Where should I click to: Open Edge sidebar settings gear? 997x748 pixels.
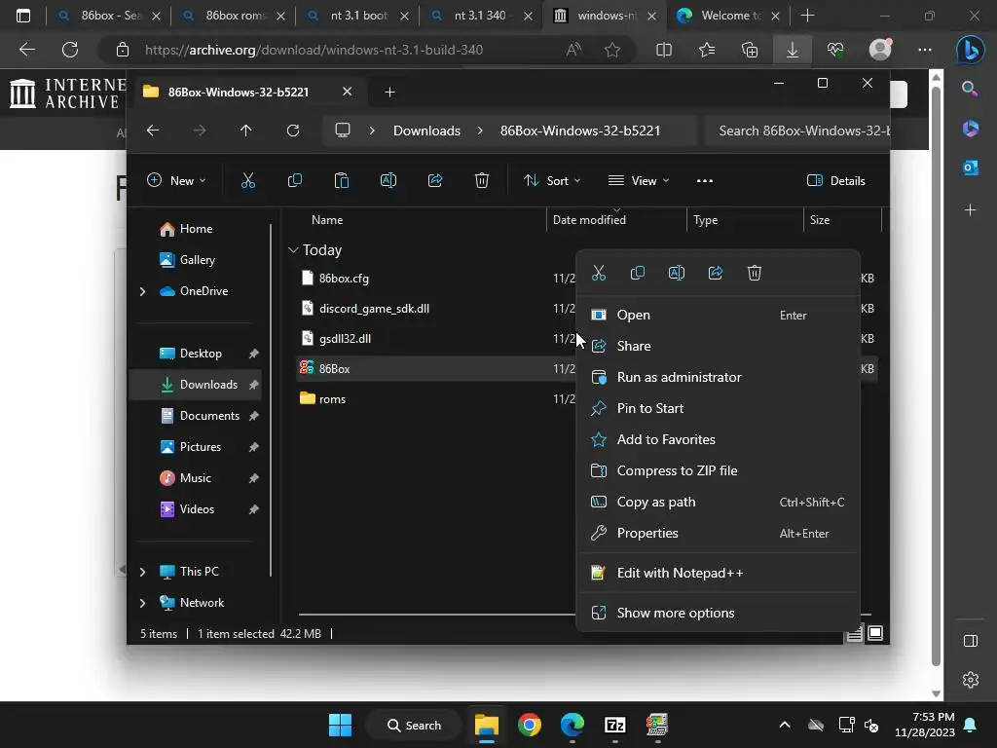(971, 680)
